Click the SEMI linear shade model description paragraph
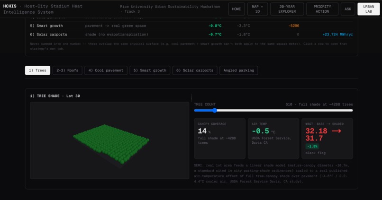Image resolution: width=382 pixels, height=200 pixels. (x=273, y=173)
